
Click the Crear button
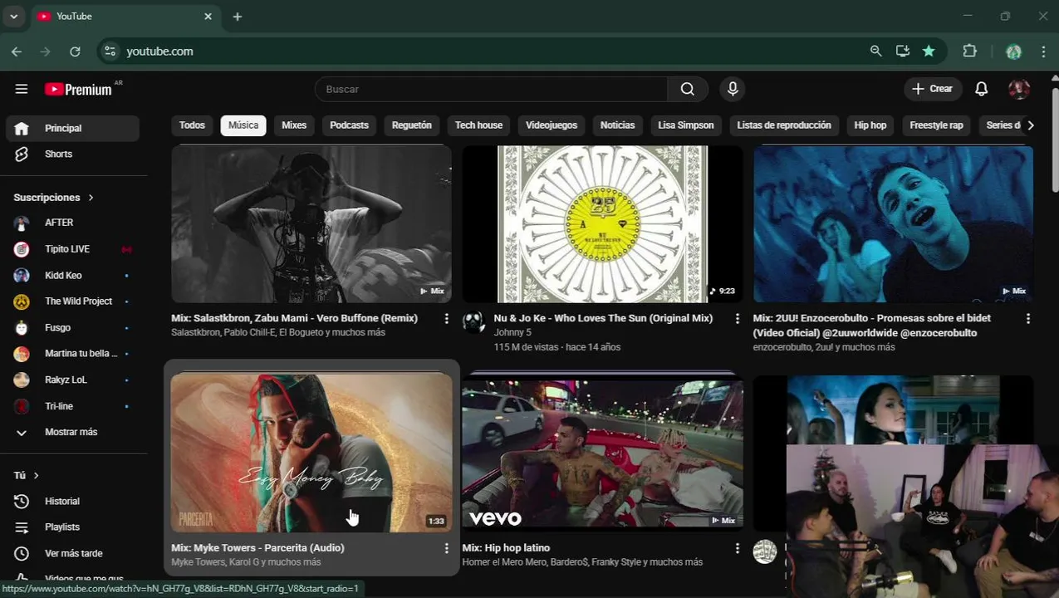[933, 89]
